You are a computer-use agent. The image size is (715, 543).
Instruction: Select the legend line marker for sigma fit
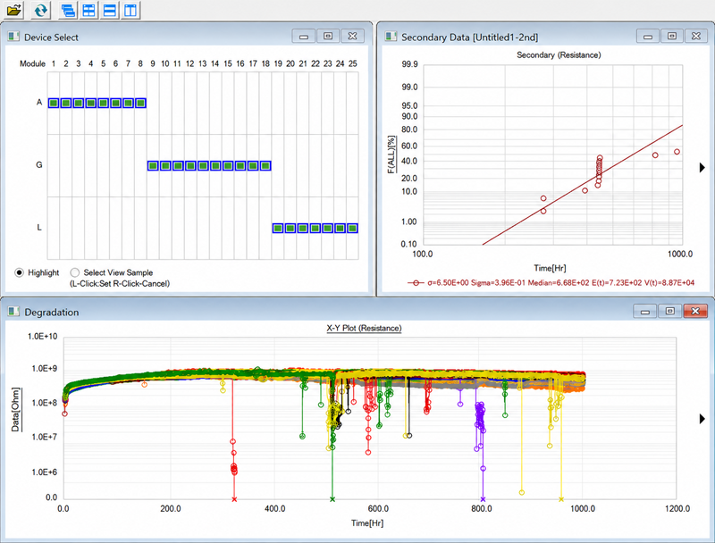click(x=416, y=283)
